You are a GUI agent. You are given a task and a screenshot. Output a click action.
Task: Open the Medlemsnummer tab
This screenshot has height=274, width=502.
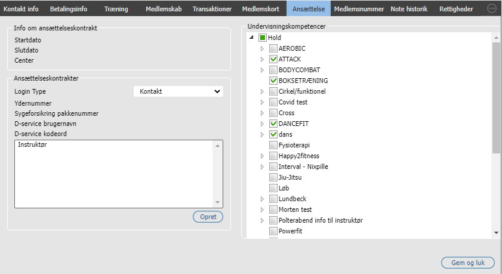tap(359, 9)
